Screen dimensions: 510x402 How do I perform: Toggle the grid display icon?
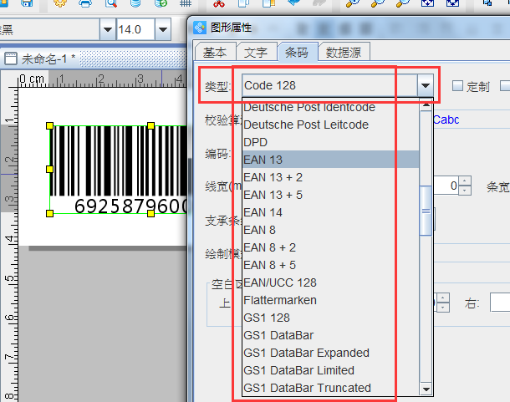(186, 4)
